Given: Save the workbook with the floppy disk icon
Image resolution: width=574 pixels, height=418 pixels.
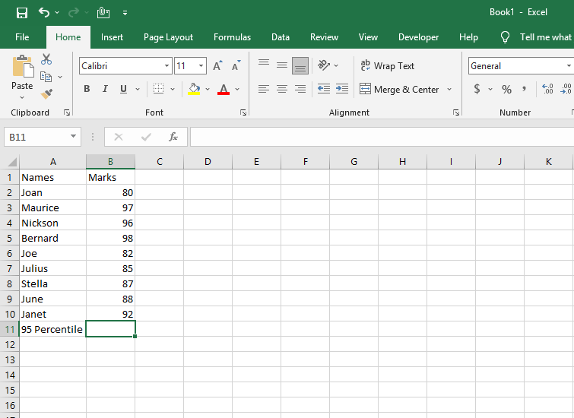Looking at the screenshot, I should [x=22, y=13].
